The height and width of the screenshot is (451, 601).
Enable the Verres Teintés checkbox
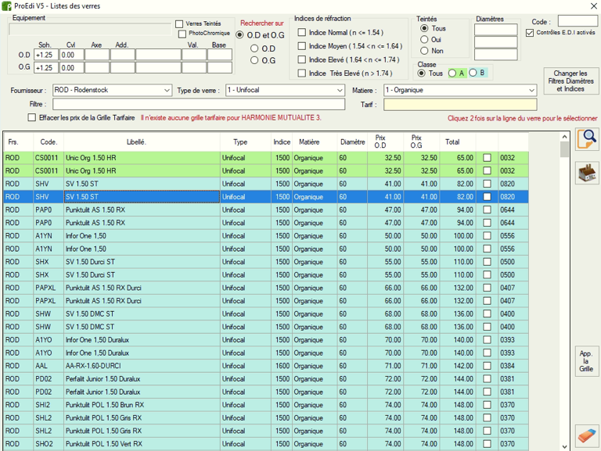[x=179, y=23]
